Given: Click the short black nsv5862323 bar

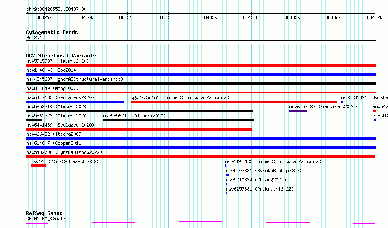Looking at the screenshot, I should (x=34, y=120).
